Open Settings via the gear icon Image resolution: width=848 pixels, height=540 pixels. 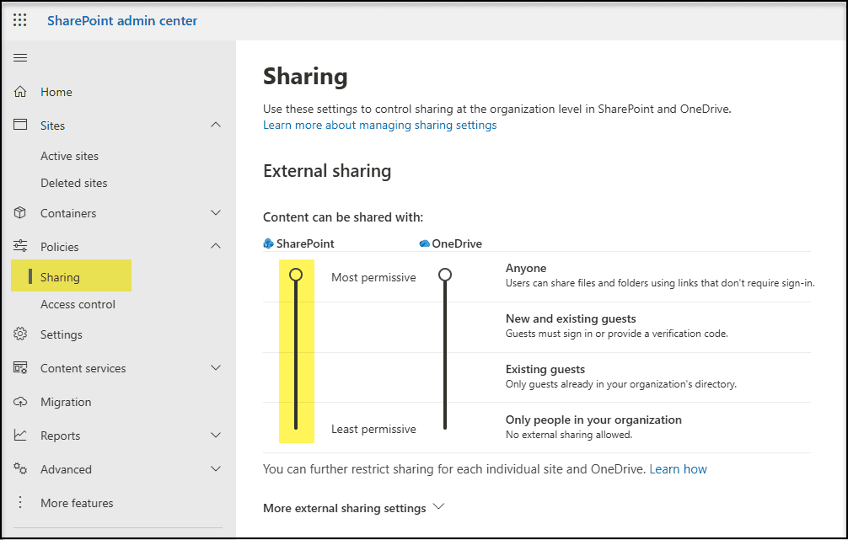20,334
